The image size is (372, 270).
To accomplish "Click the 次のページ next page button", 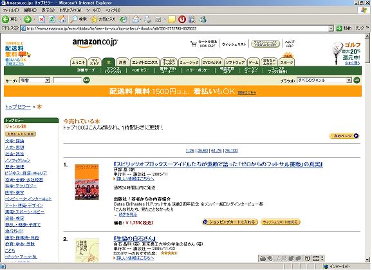I will pyautogui.click(x=344, y=136).
